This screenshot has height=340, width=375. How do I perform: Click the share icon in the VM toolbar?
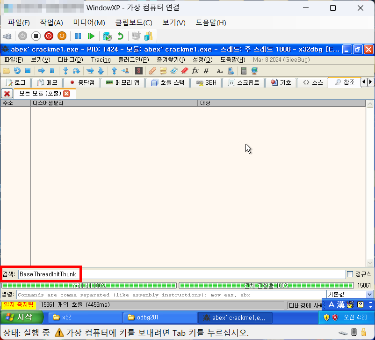click(x=149, y=36)
